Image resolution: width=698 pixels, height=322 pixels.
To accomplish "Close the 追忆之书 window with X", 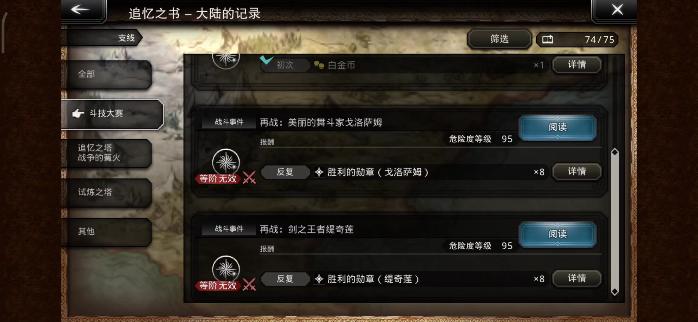I will click(617, 10).
